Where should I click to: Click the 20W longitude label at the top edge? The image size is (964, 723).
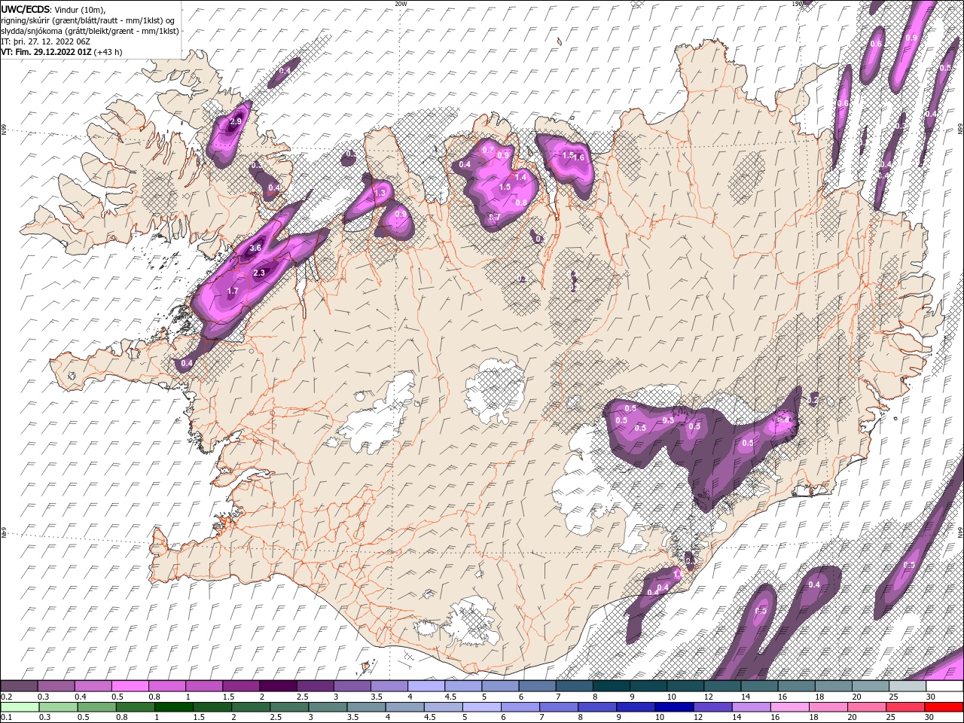click(401, 4)
